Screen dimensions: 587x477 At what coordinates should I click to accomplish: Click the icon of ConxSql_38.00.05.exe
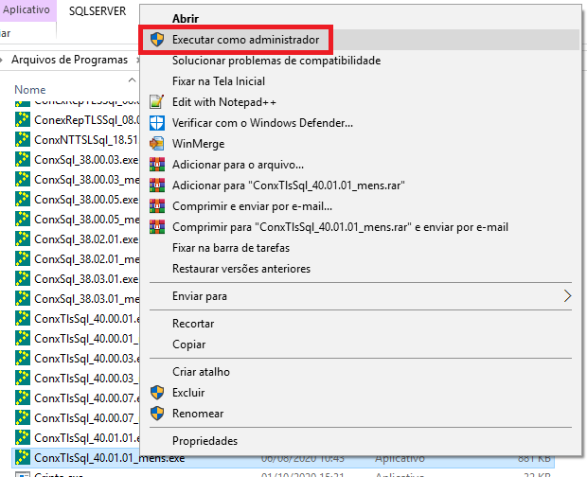click(x=23, y=199)
